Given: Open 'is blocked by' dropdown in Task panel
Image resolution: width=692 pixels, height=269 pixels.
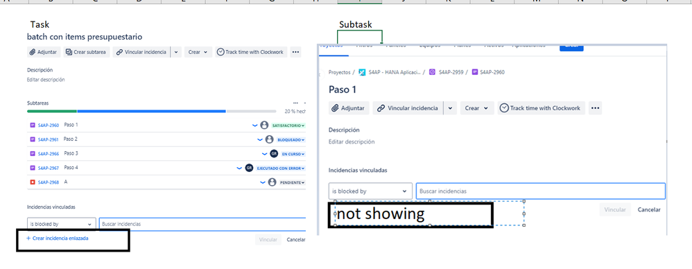Looking at the screenshot, I should (61, 224).
